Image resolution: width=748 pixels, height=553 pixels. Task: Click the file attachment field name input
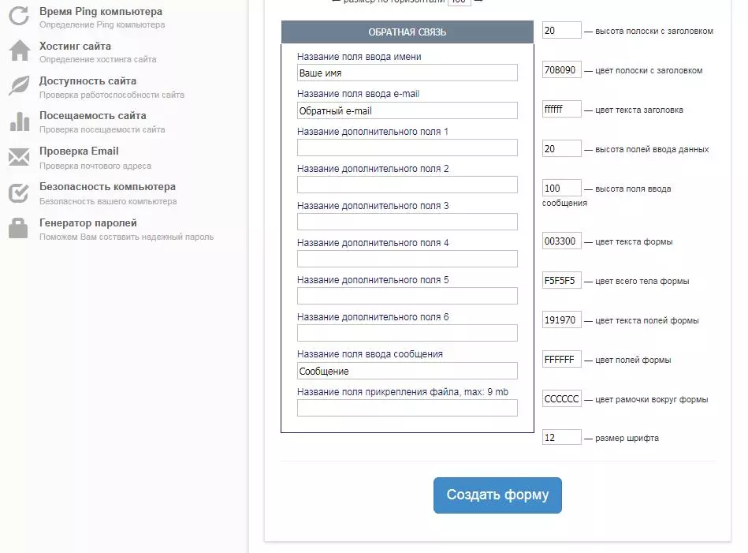407,408
